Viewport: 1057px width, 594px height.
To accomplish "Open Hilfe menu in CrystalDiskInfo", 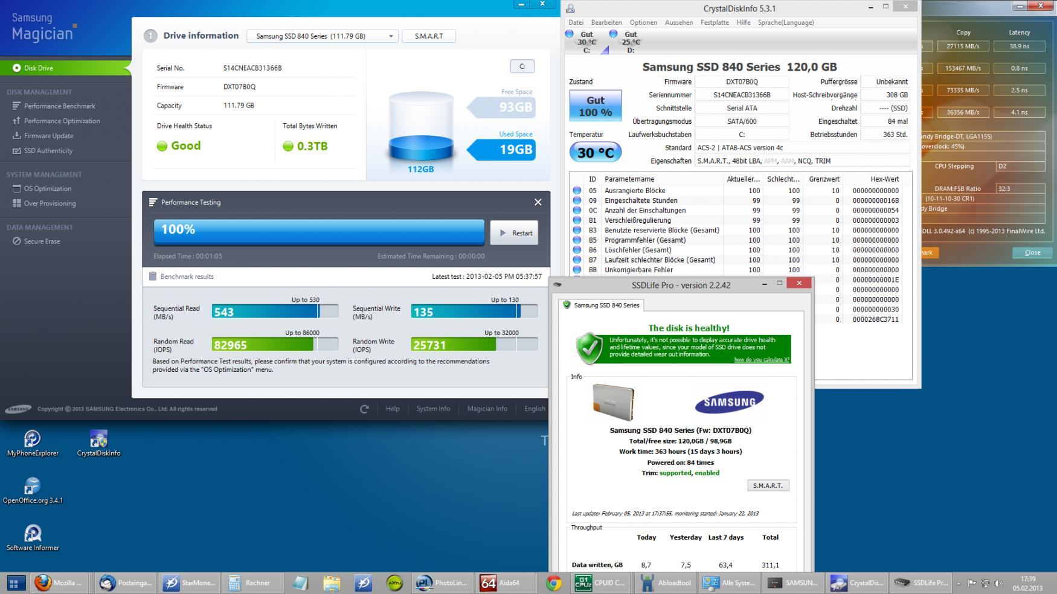I will [743, 22].
